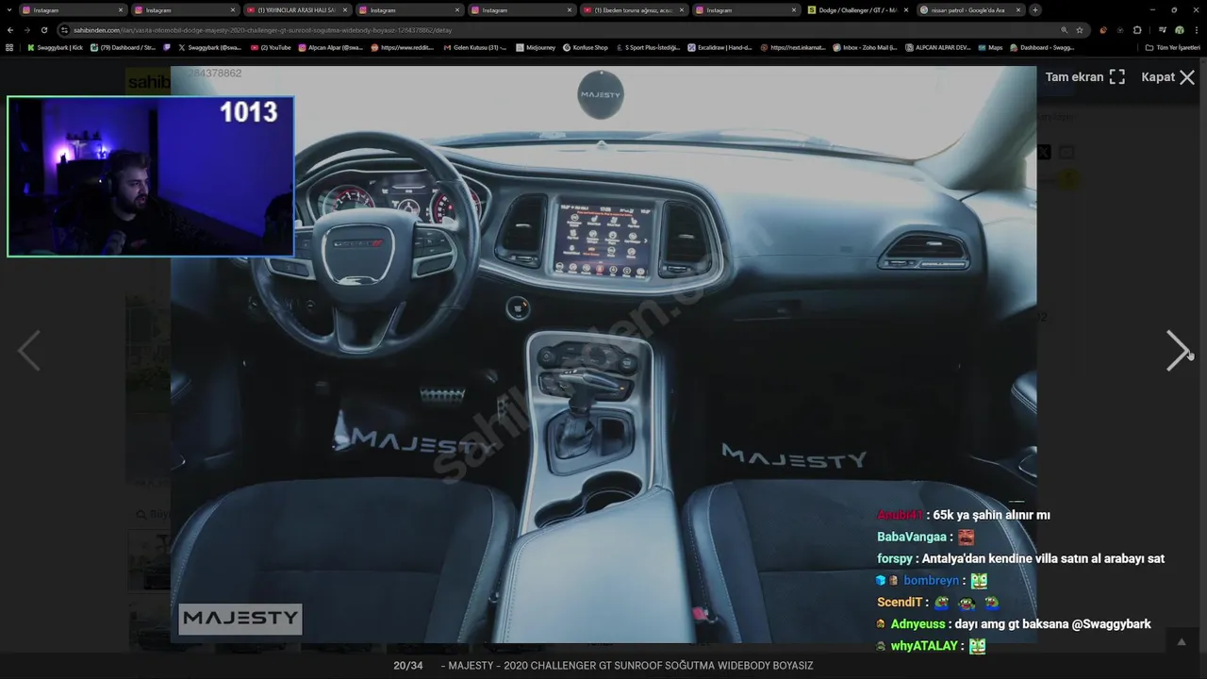This screenshot has height=679, width=1207.
Task: Click the scroll-to-top arrow button
Action: coord(1182,642)
